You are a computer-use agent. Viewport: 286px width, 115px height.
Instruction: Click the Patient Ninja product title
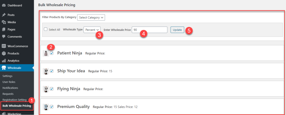70,53
